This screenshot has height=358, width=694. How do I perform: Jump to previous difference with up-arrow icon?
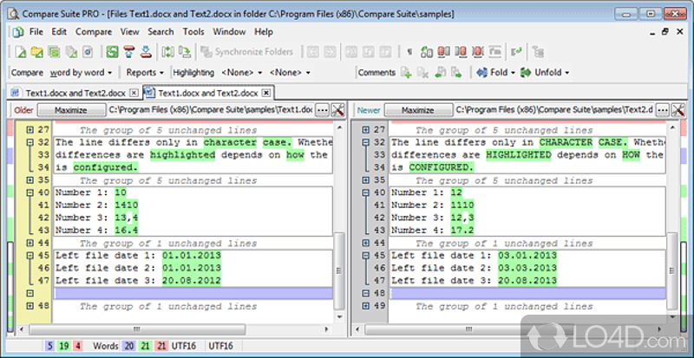click(x=129, y=52)
